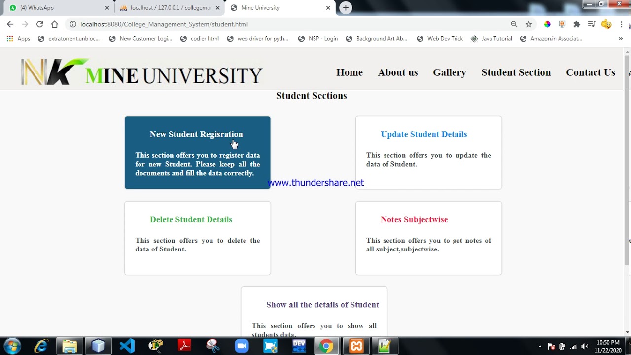Image resolution: width=631 pixels, height=355 pixels.
Task: Select Mine University tab
Action: tap(280, 8)
